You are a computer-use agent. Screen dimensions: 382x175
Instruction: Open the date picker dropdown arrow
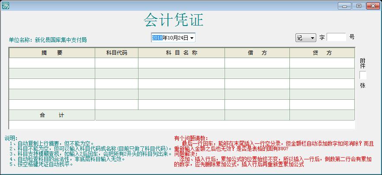point(192,38)
